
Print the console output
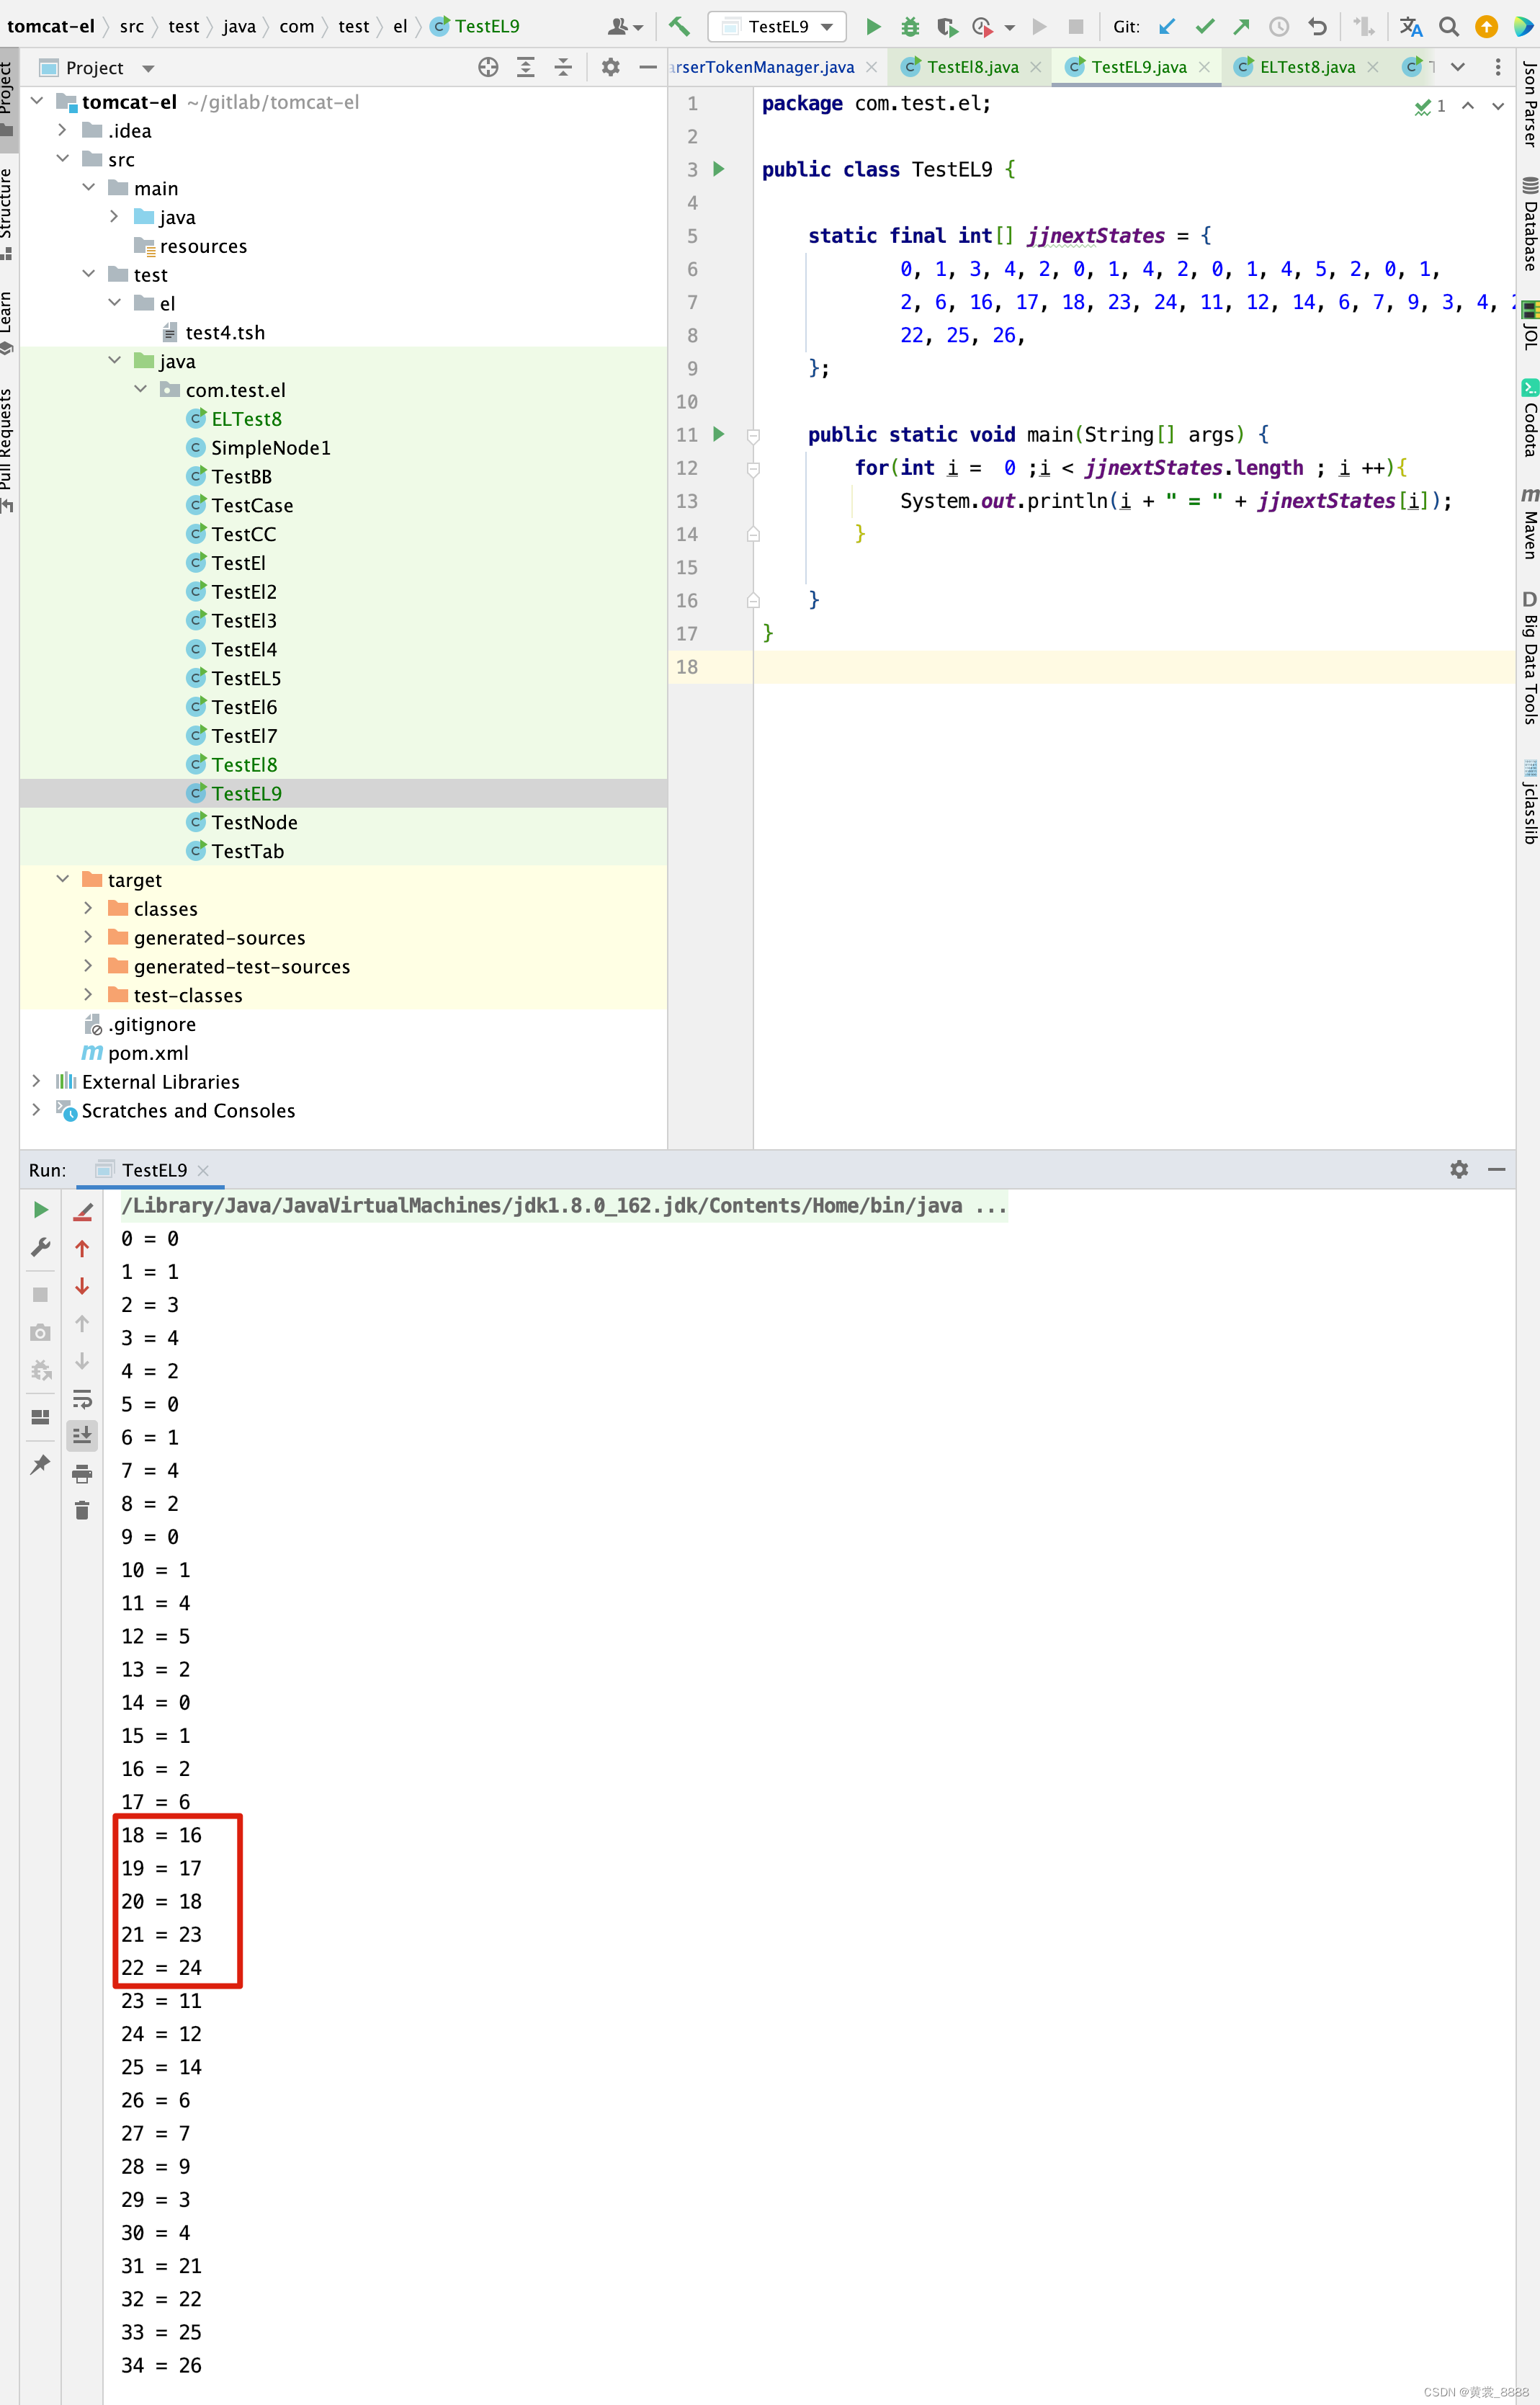coord(82,1473)
